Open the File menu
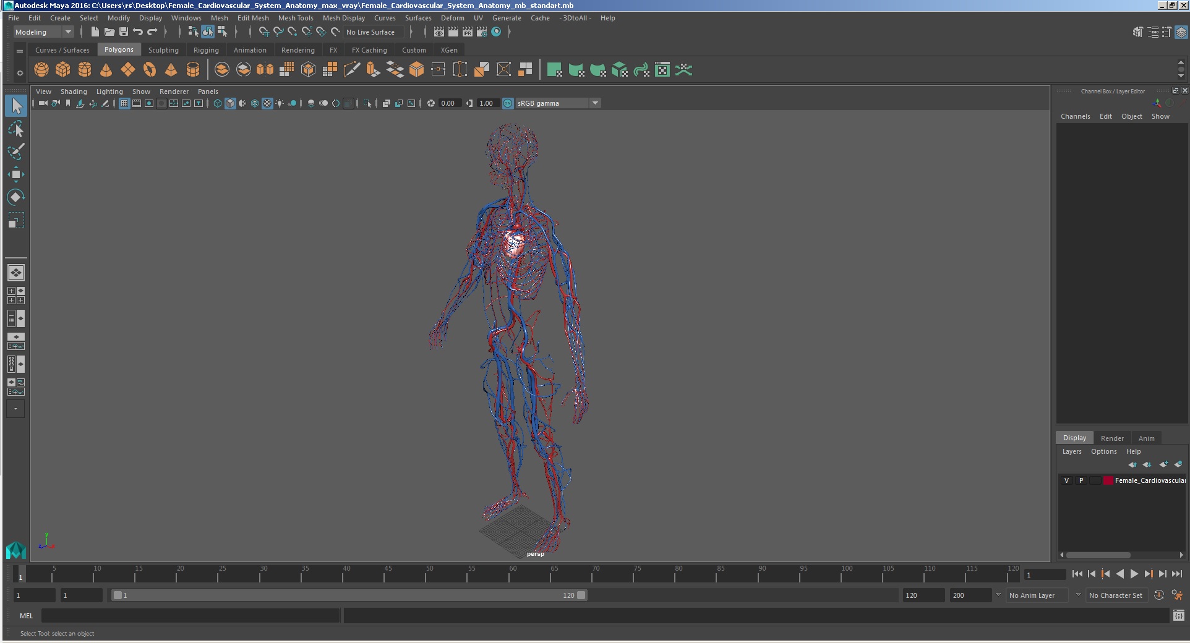The width and height of the screenshot is (1190, 643). [14, 18]
